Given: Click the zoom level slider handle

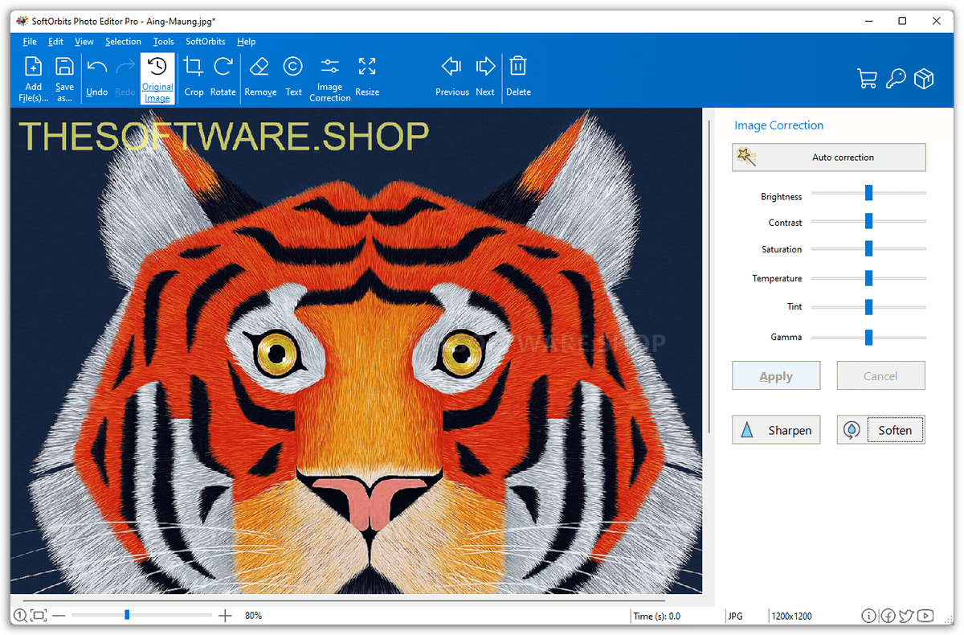Looking at the screenshot, I should pos(127,615).
